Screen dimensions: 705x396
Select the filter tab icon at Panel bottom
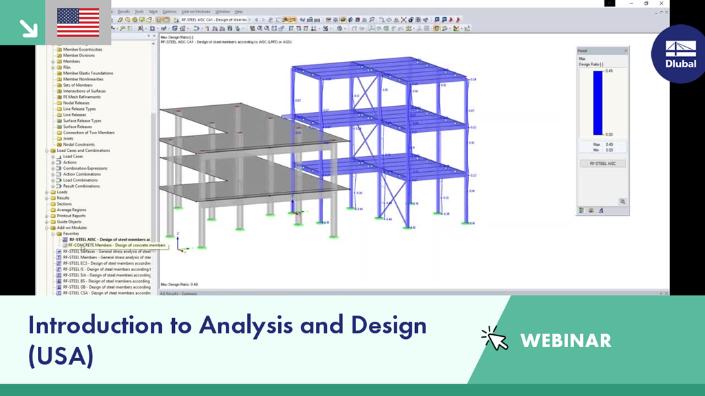point(600,210)
